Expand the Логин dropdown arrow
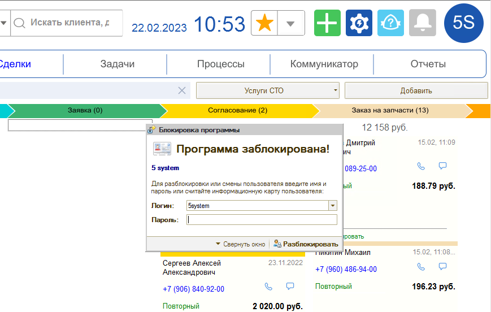Image resolution: width=491 pixels, height=312 pixels. (333, 206)
